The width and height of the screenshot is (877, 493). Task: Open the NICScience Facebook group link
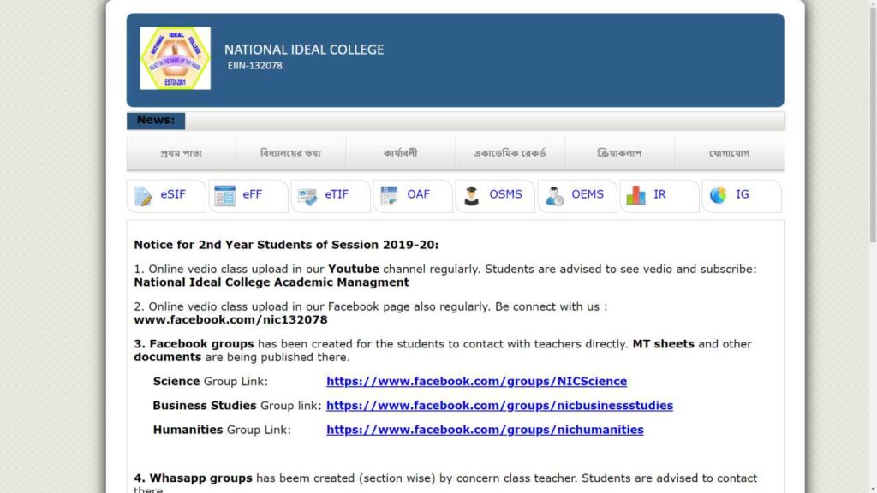pos(476,381)
